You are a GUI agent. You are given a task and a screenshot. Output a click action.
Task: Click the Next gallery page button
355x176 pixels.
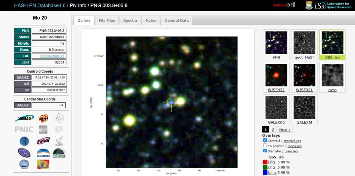point(285,130)
